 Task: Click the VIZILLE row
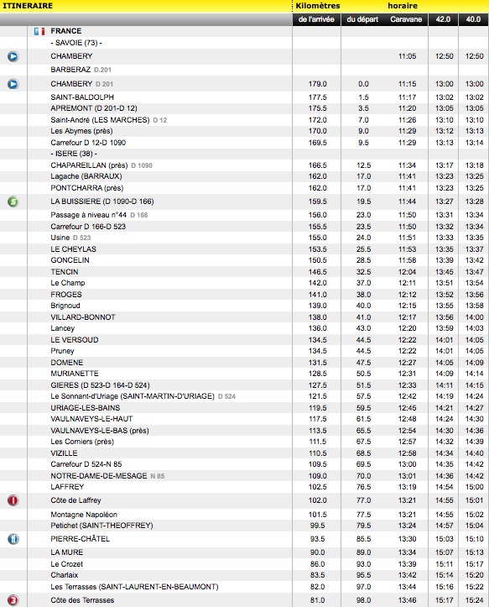245,453
